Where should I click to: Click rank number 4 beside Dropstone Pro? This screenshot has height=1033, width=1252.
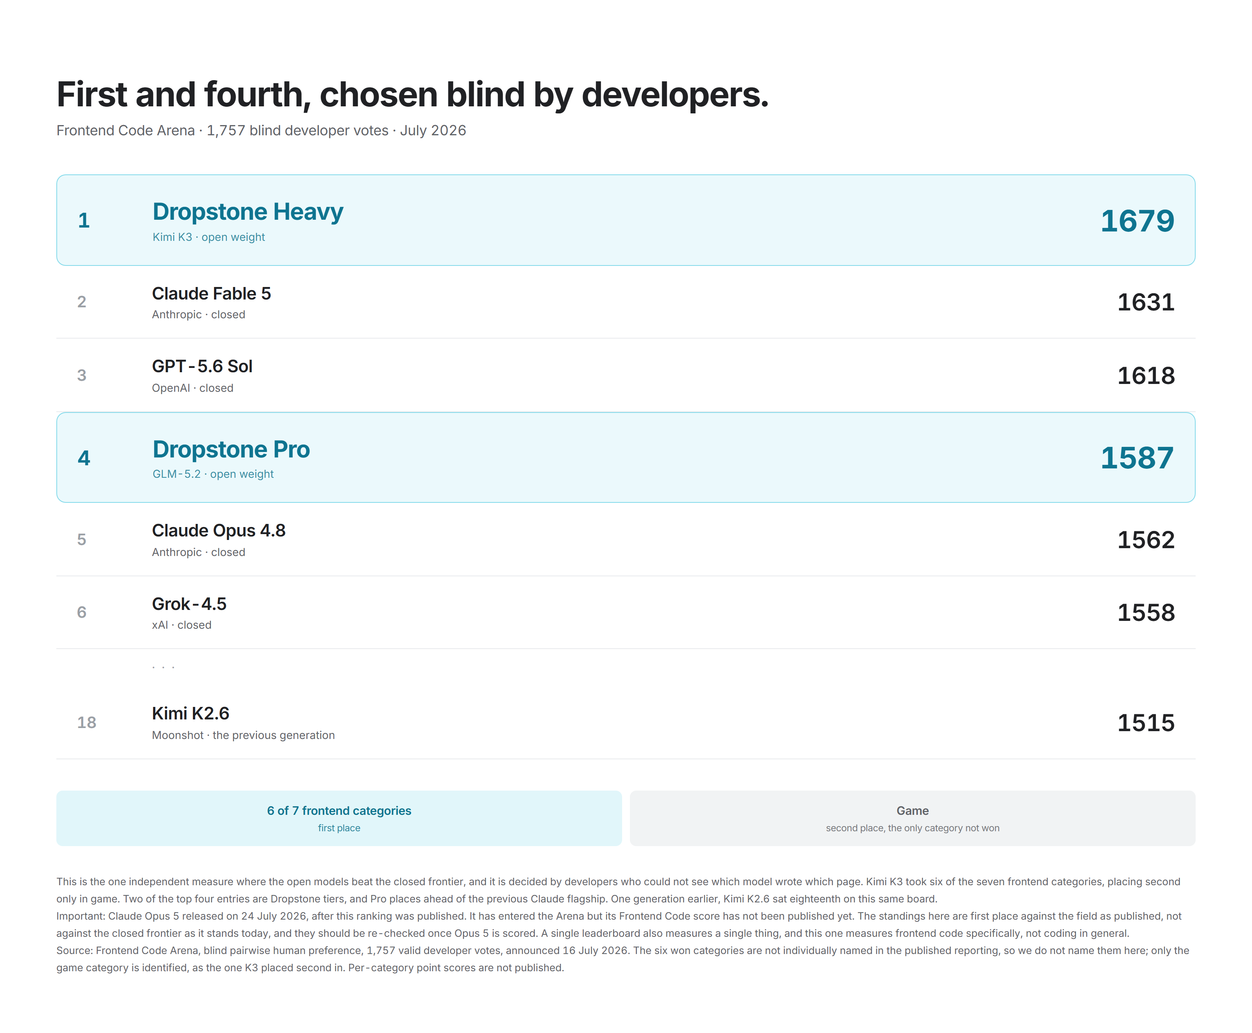tap(84, 457)
